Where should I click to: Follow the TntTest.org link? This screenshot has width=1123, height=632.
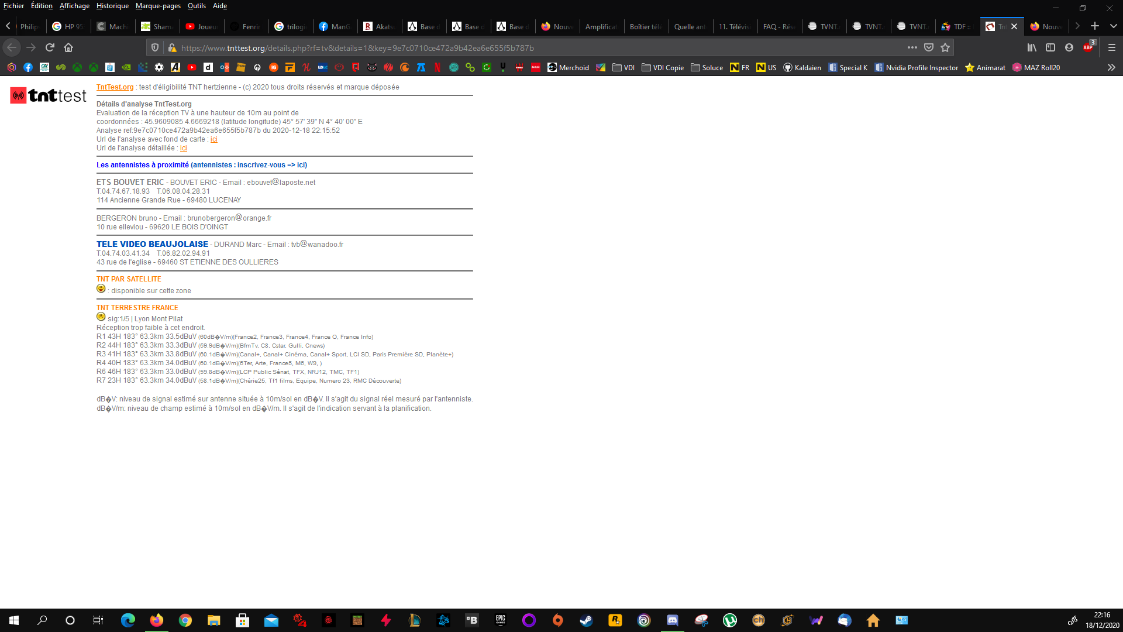(115, 87)
